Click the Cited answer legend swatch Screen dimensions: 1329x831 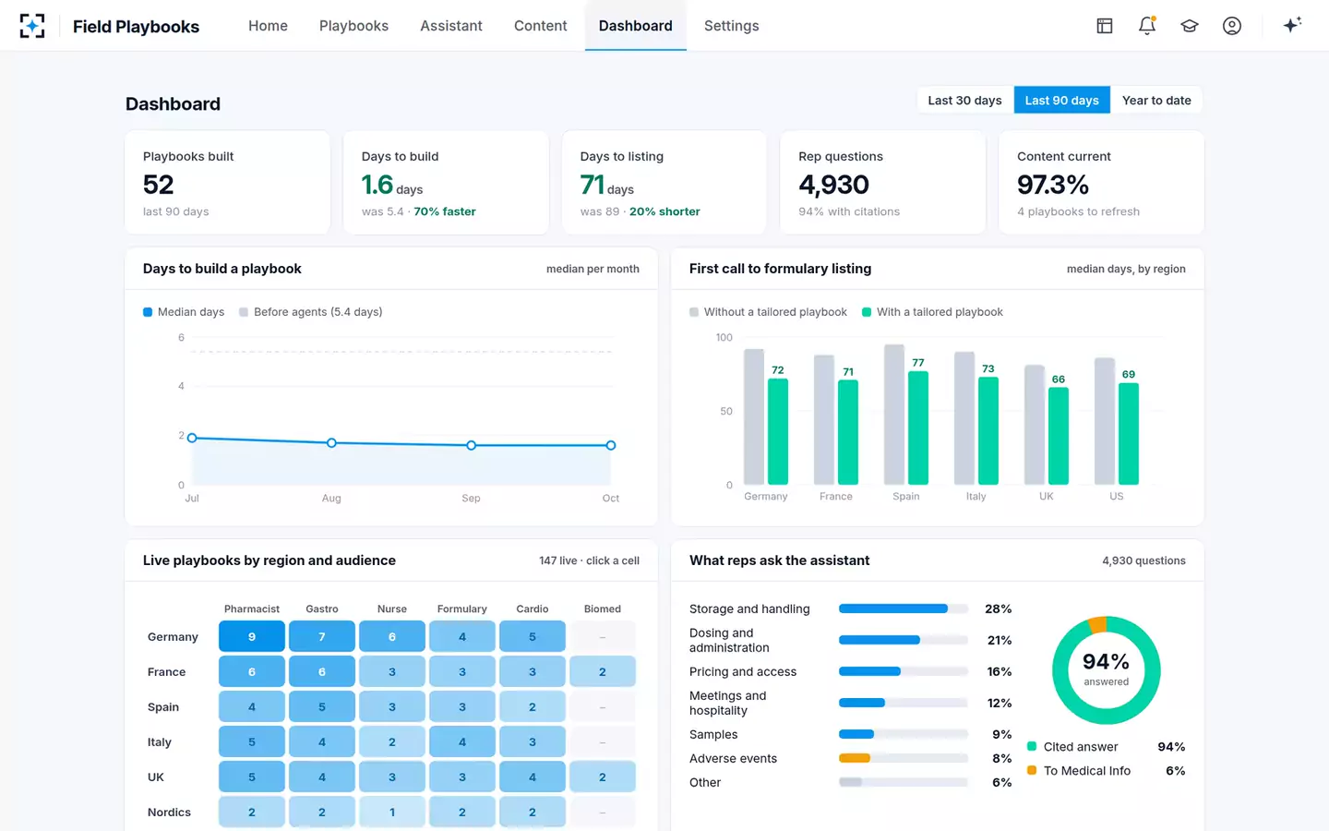click(1032, 746)
